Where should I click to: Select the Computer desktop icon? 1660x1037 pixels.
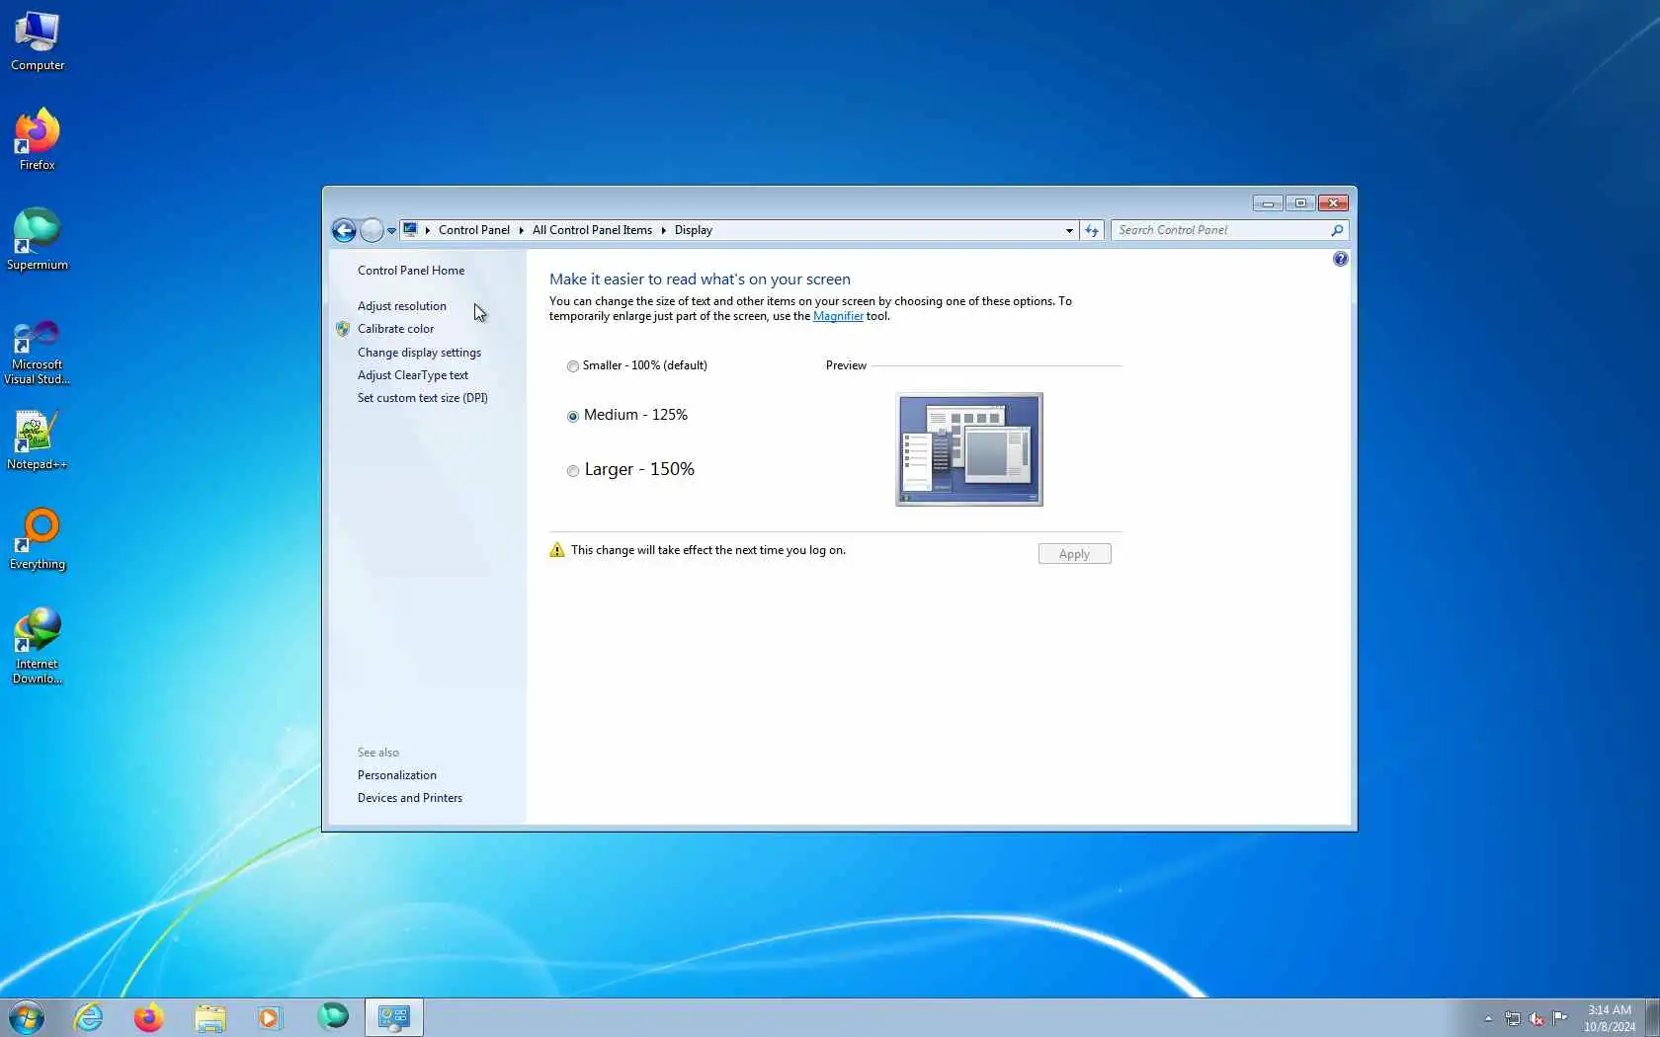[x=38, y=41]
